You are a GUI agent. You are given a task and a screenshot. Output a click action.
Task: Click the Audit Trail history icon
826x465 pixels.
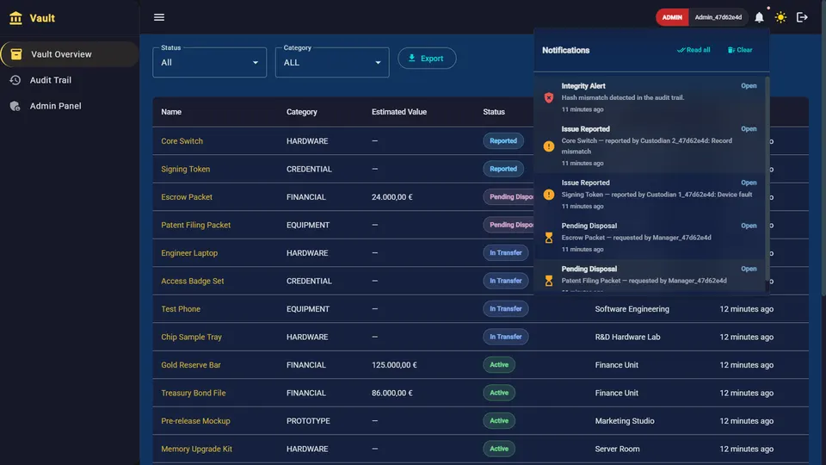coord(15,80)
